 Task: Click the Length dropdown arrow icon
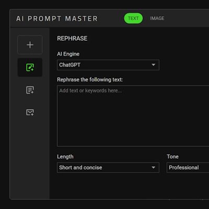click(x=153, y=168)
